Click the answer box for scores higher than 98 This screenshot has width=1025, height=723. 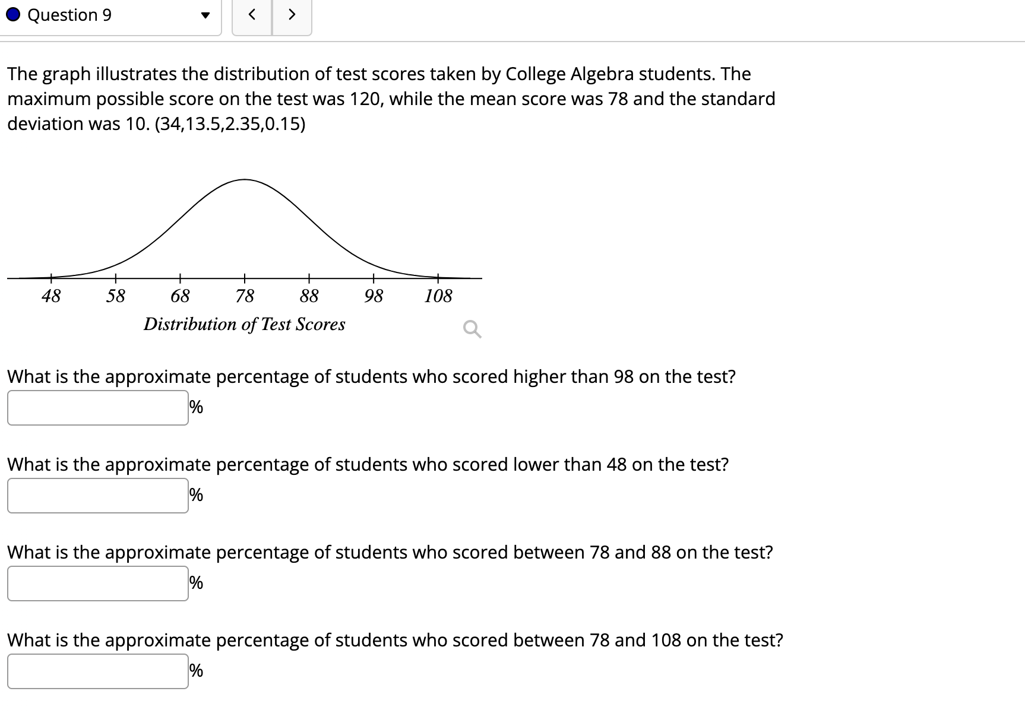point(97,407)
